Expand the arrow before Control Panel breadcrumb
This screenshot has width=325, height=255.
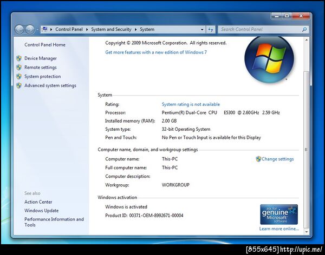click(x=51, y=29)
